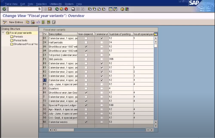This screenshot has width=215, height=138.
Task: Collapse the command field with the triangle
Action: coord(45,9)
